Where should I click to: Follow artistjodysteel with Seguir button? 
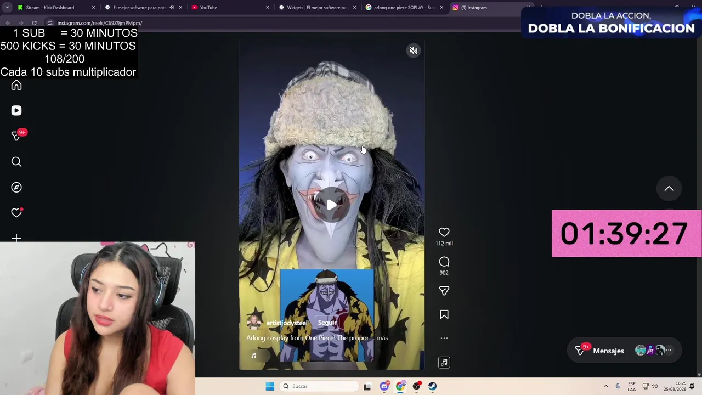[327, 323]
